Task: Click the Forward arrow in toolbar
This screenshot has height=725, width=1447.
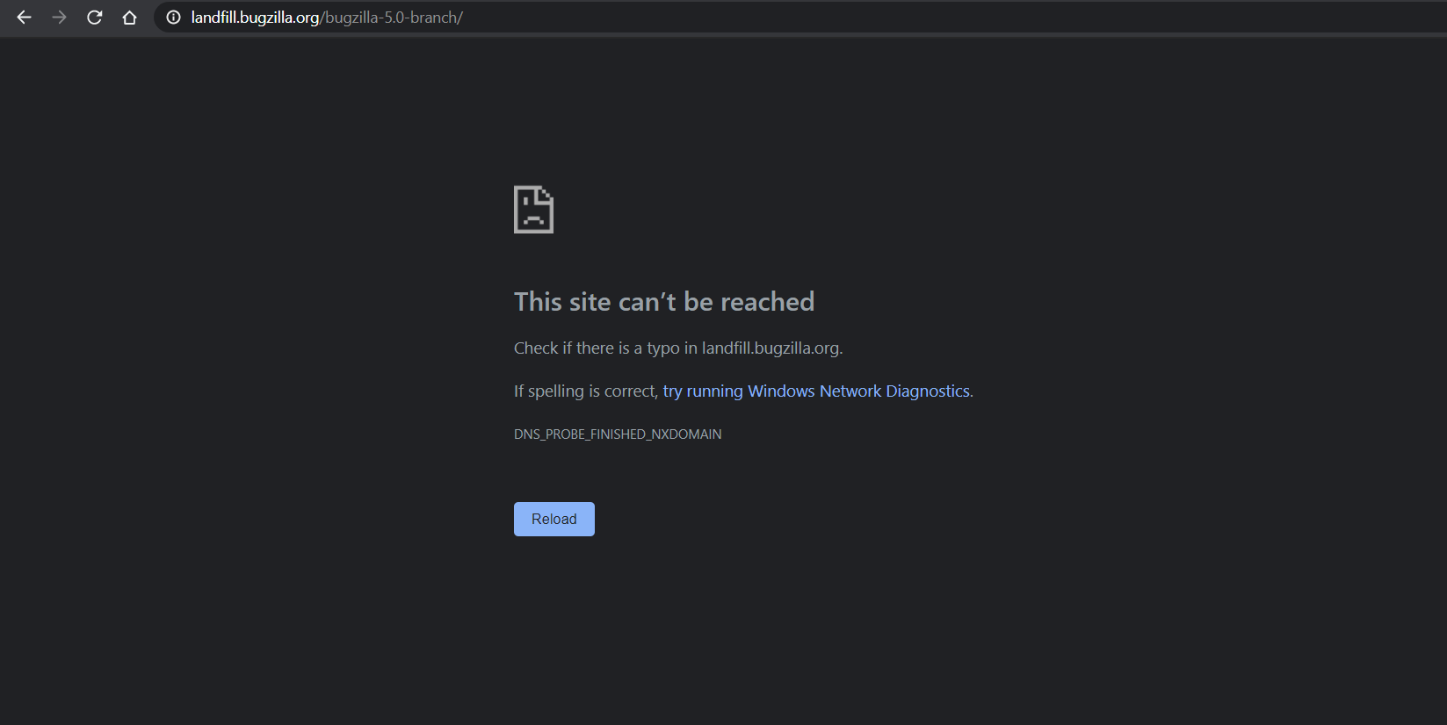Action: (x=59, y=18)
